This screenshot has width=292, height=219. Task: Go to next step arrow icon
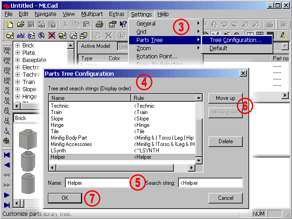(7, 195)
